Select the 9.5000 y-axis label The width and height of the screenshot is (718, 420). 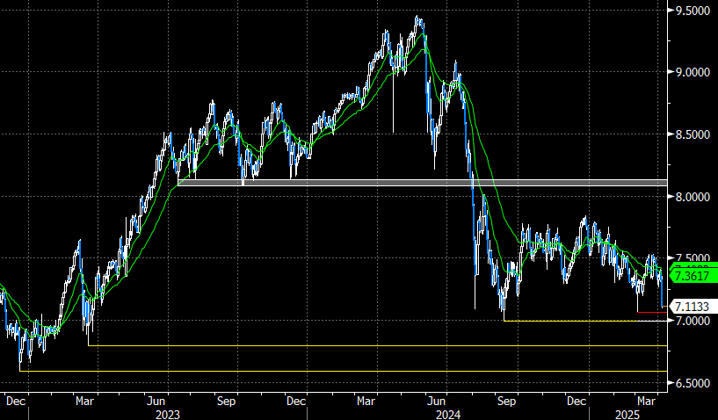tap(692, 11)
